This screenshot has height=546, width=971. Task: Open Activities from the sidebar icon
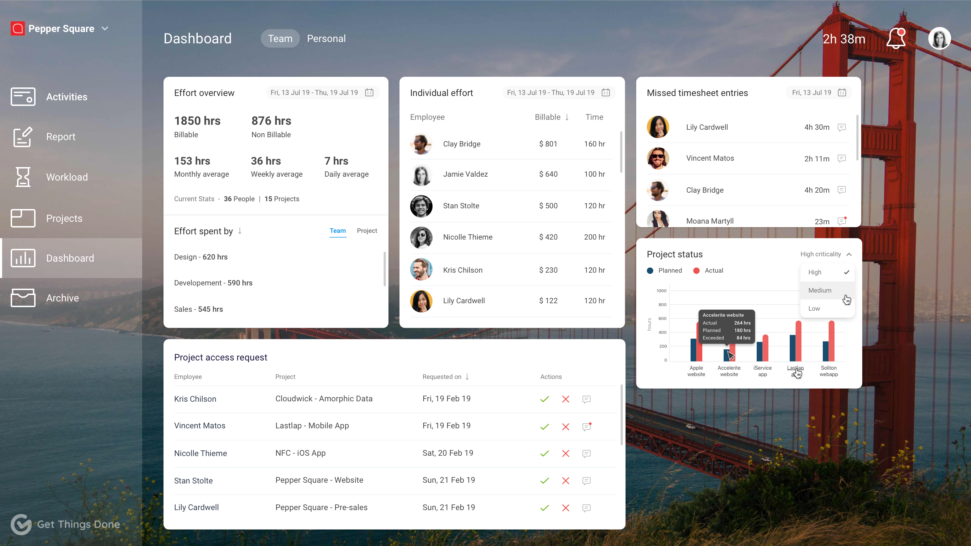point(23,97)
